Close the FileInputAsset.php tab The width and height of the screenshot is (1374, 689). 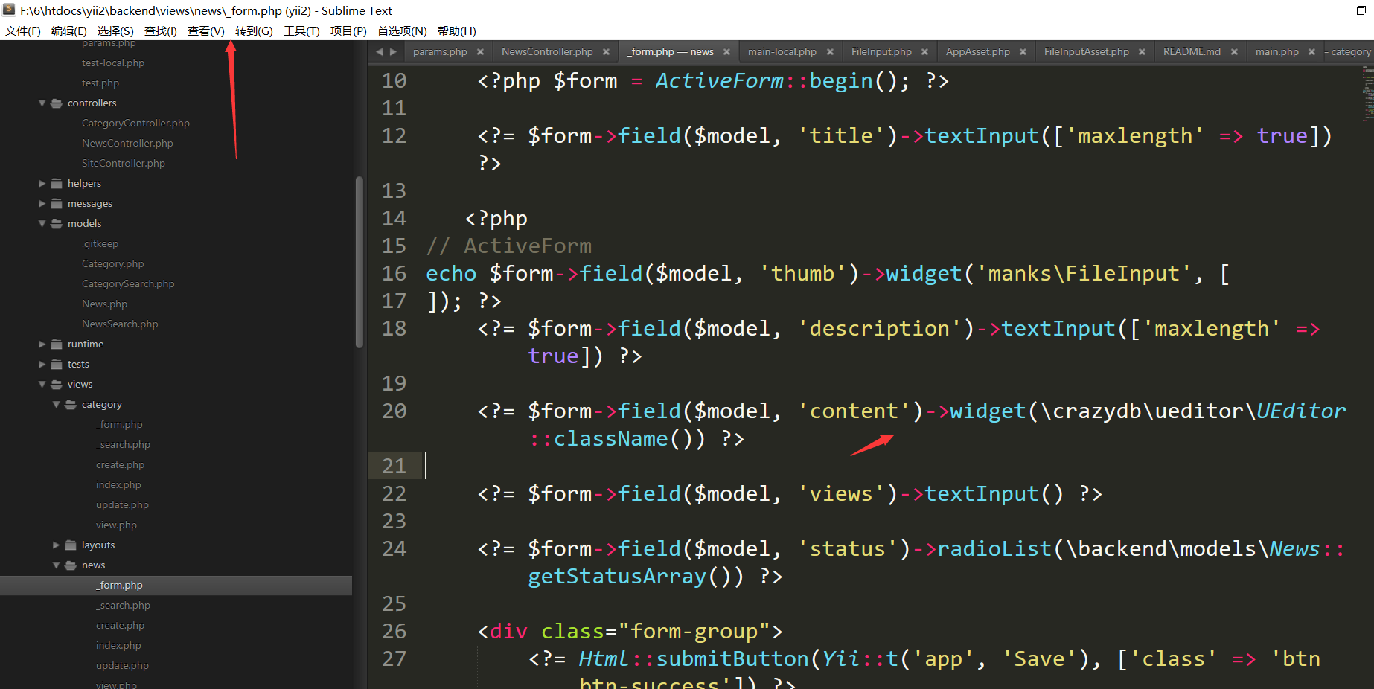(1142, 52)
